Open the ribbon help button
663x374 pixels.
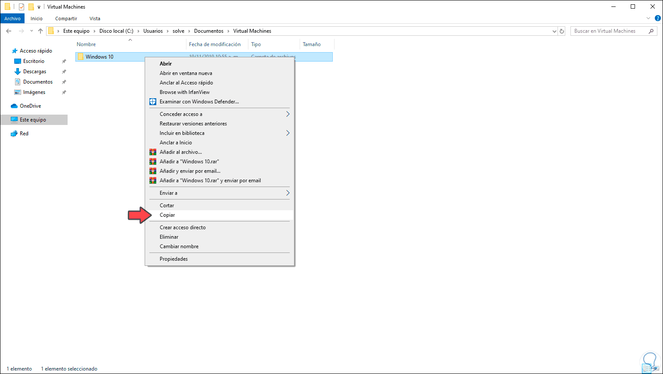657,19
